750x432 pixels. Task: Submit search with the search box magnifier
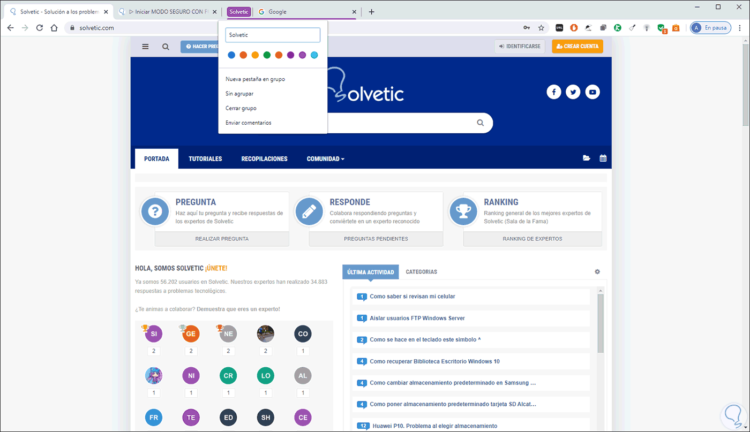click(x=480, y=123)
